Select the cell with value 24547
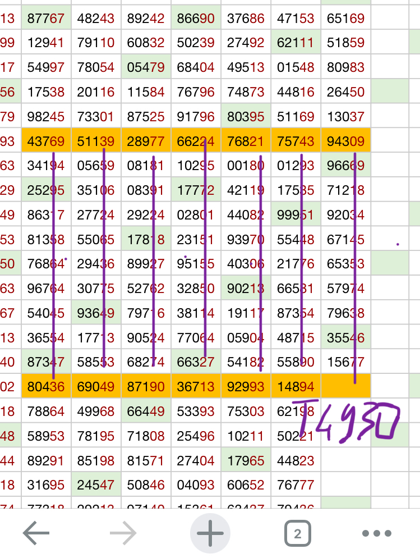 pos(96,484)
